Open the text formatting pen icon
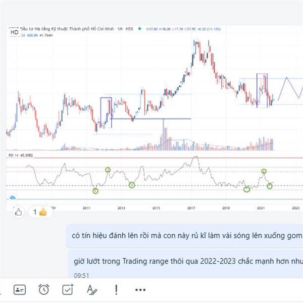Viewport: 303px width, 303px height. point(91,289)
